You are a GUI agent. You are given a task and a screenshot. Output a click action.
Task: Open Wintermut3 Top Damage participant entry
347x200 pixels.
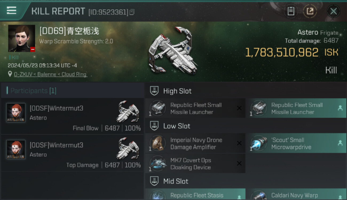pos(72,153)
